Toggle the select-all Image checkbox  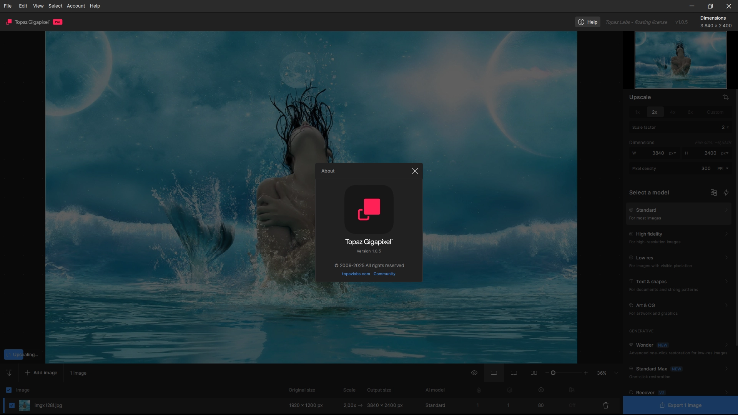pos(9,390)
